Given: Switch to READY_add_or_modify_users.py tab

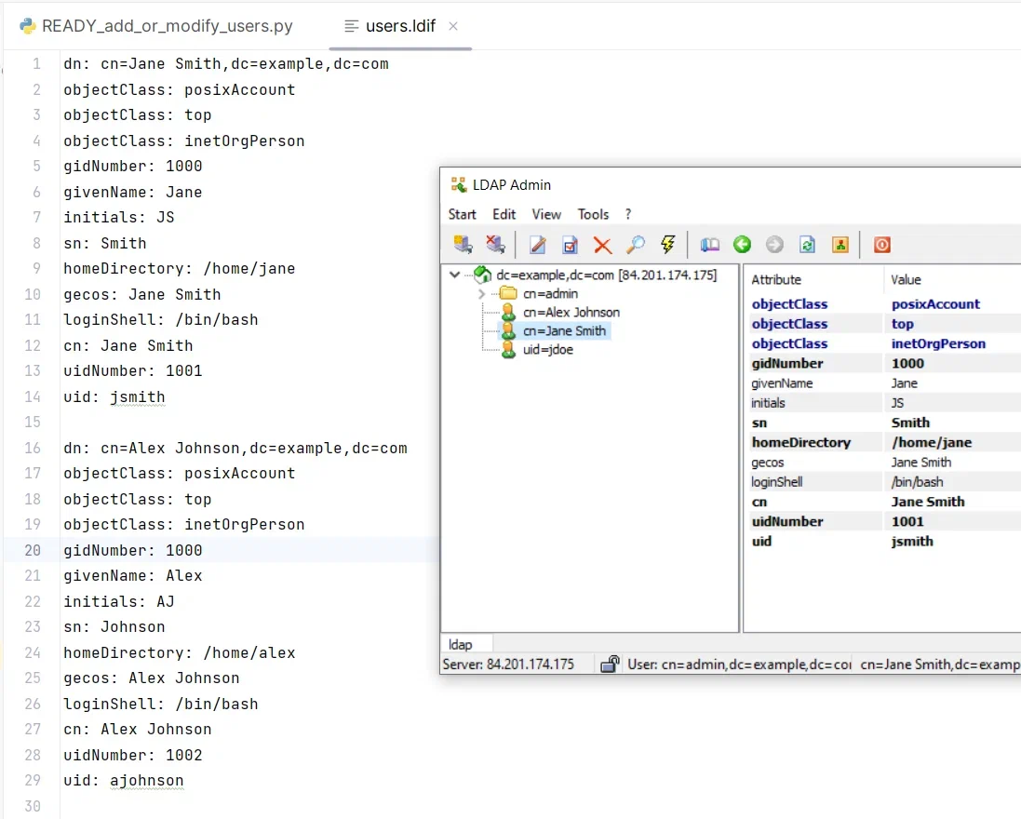Looking at the screenshot, I should [x=157, y=26].
